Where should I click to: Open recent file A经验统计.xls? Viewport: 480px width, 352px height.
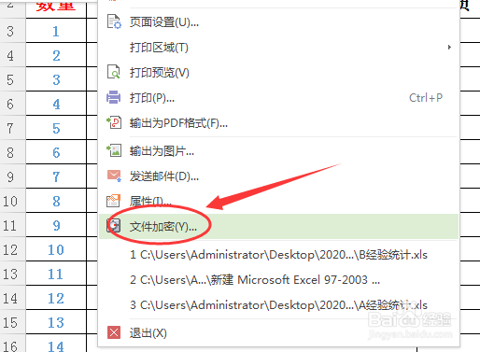(278, 305)
